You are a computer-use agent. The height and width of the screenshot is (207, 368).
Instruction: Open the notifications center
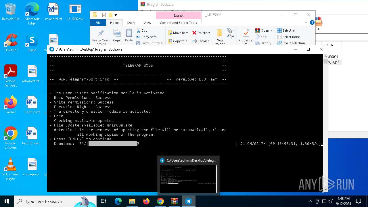pos(359,201)
